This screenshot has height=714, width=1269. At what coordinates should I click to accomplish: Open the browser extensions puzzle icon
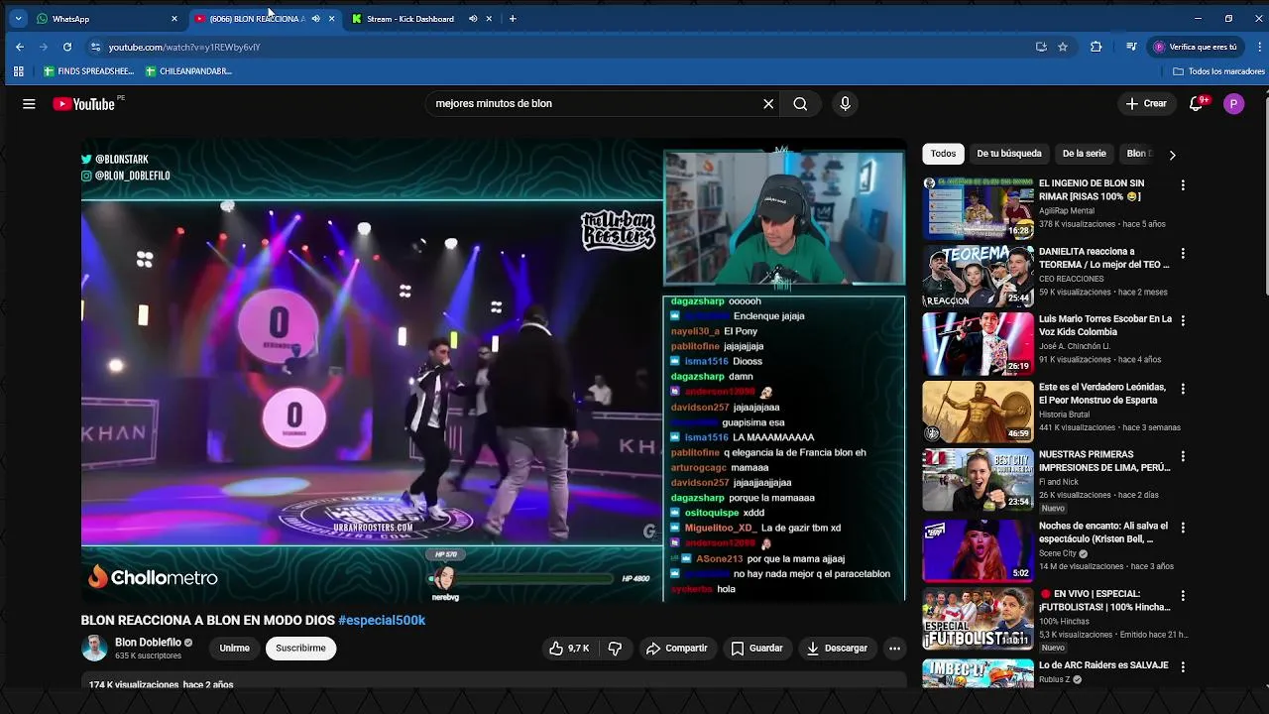coord(1096,47)
